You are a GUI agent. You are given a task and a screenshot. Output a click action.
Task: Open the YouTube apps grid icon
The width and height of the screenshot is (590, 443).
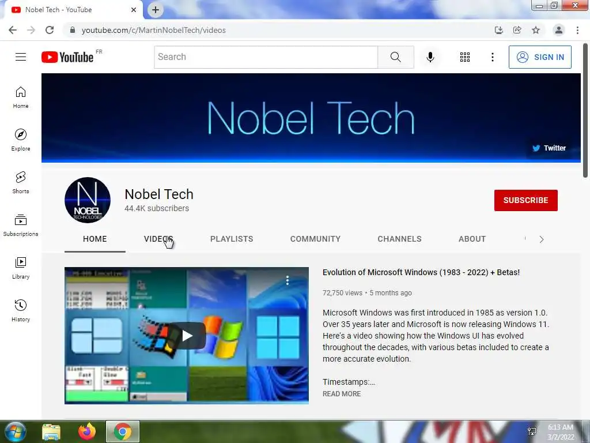[465, 57]
